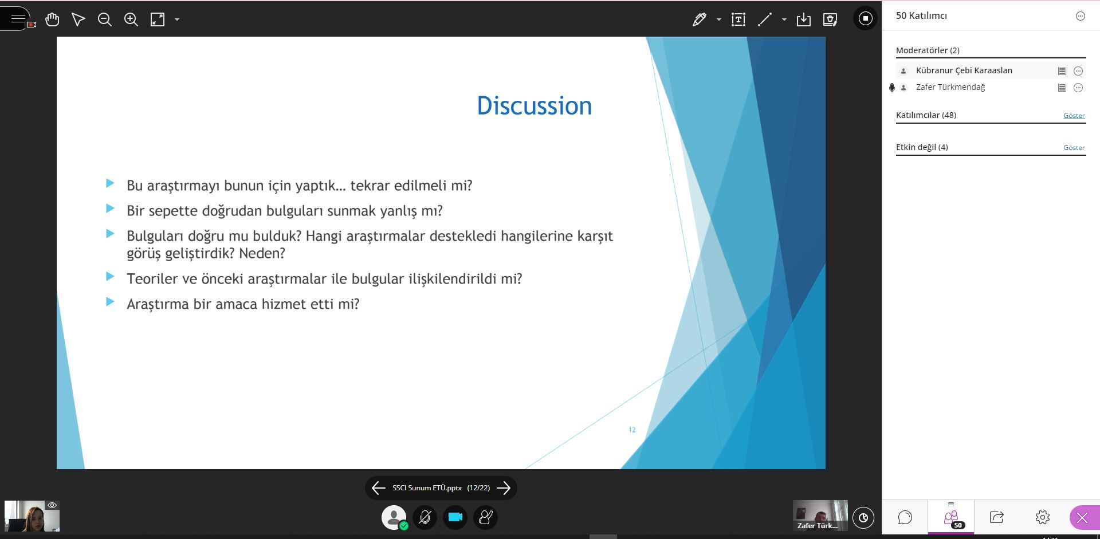Toggle the muted microphone on
Image resolution: width=1100 pixels, height=539 pixels.
pos(425,517)
